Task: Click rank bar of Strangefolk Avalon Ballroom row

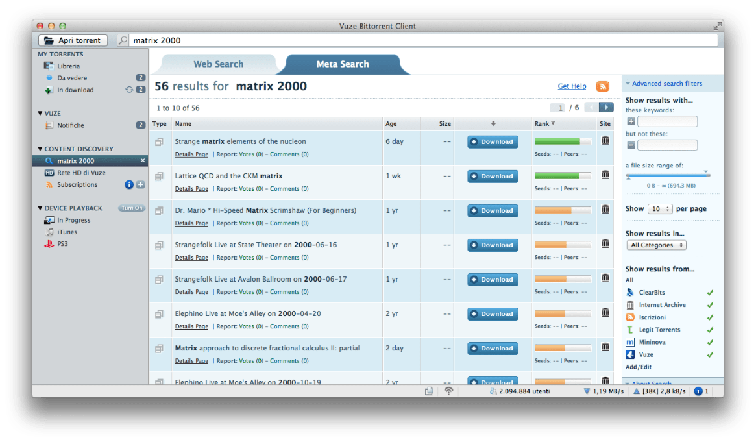Action: point(563,279)
